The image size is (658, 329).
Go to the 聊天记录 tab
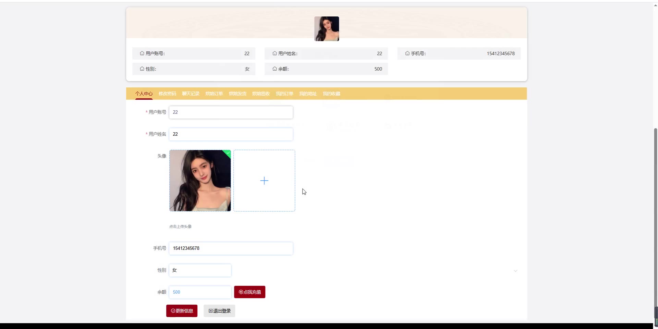pos(191,94)
